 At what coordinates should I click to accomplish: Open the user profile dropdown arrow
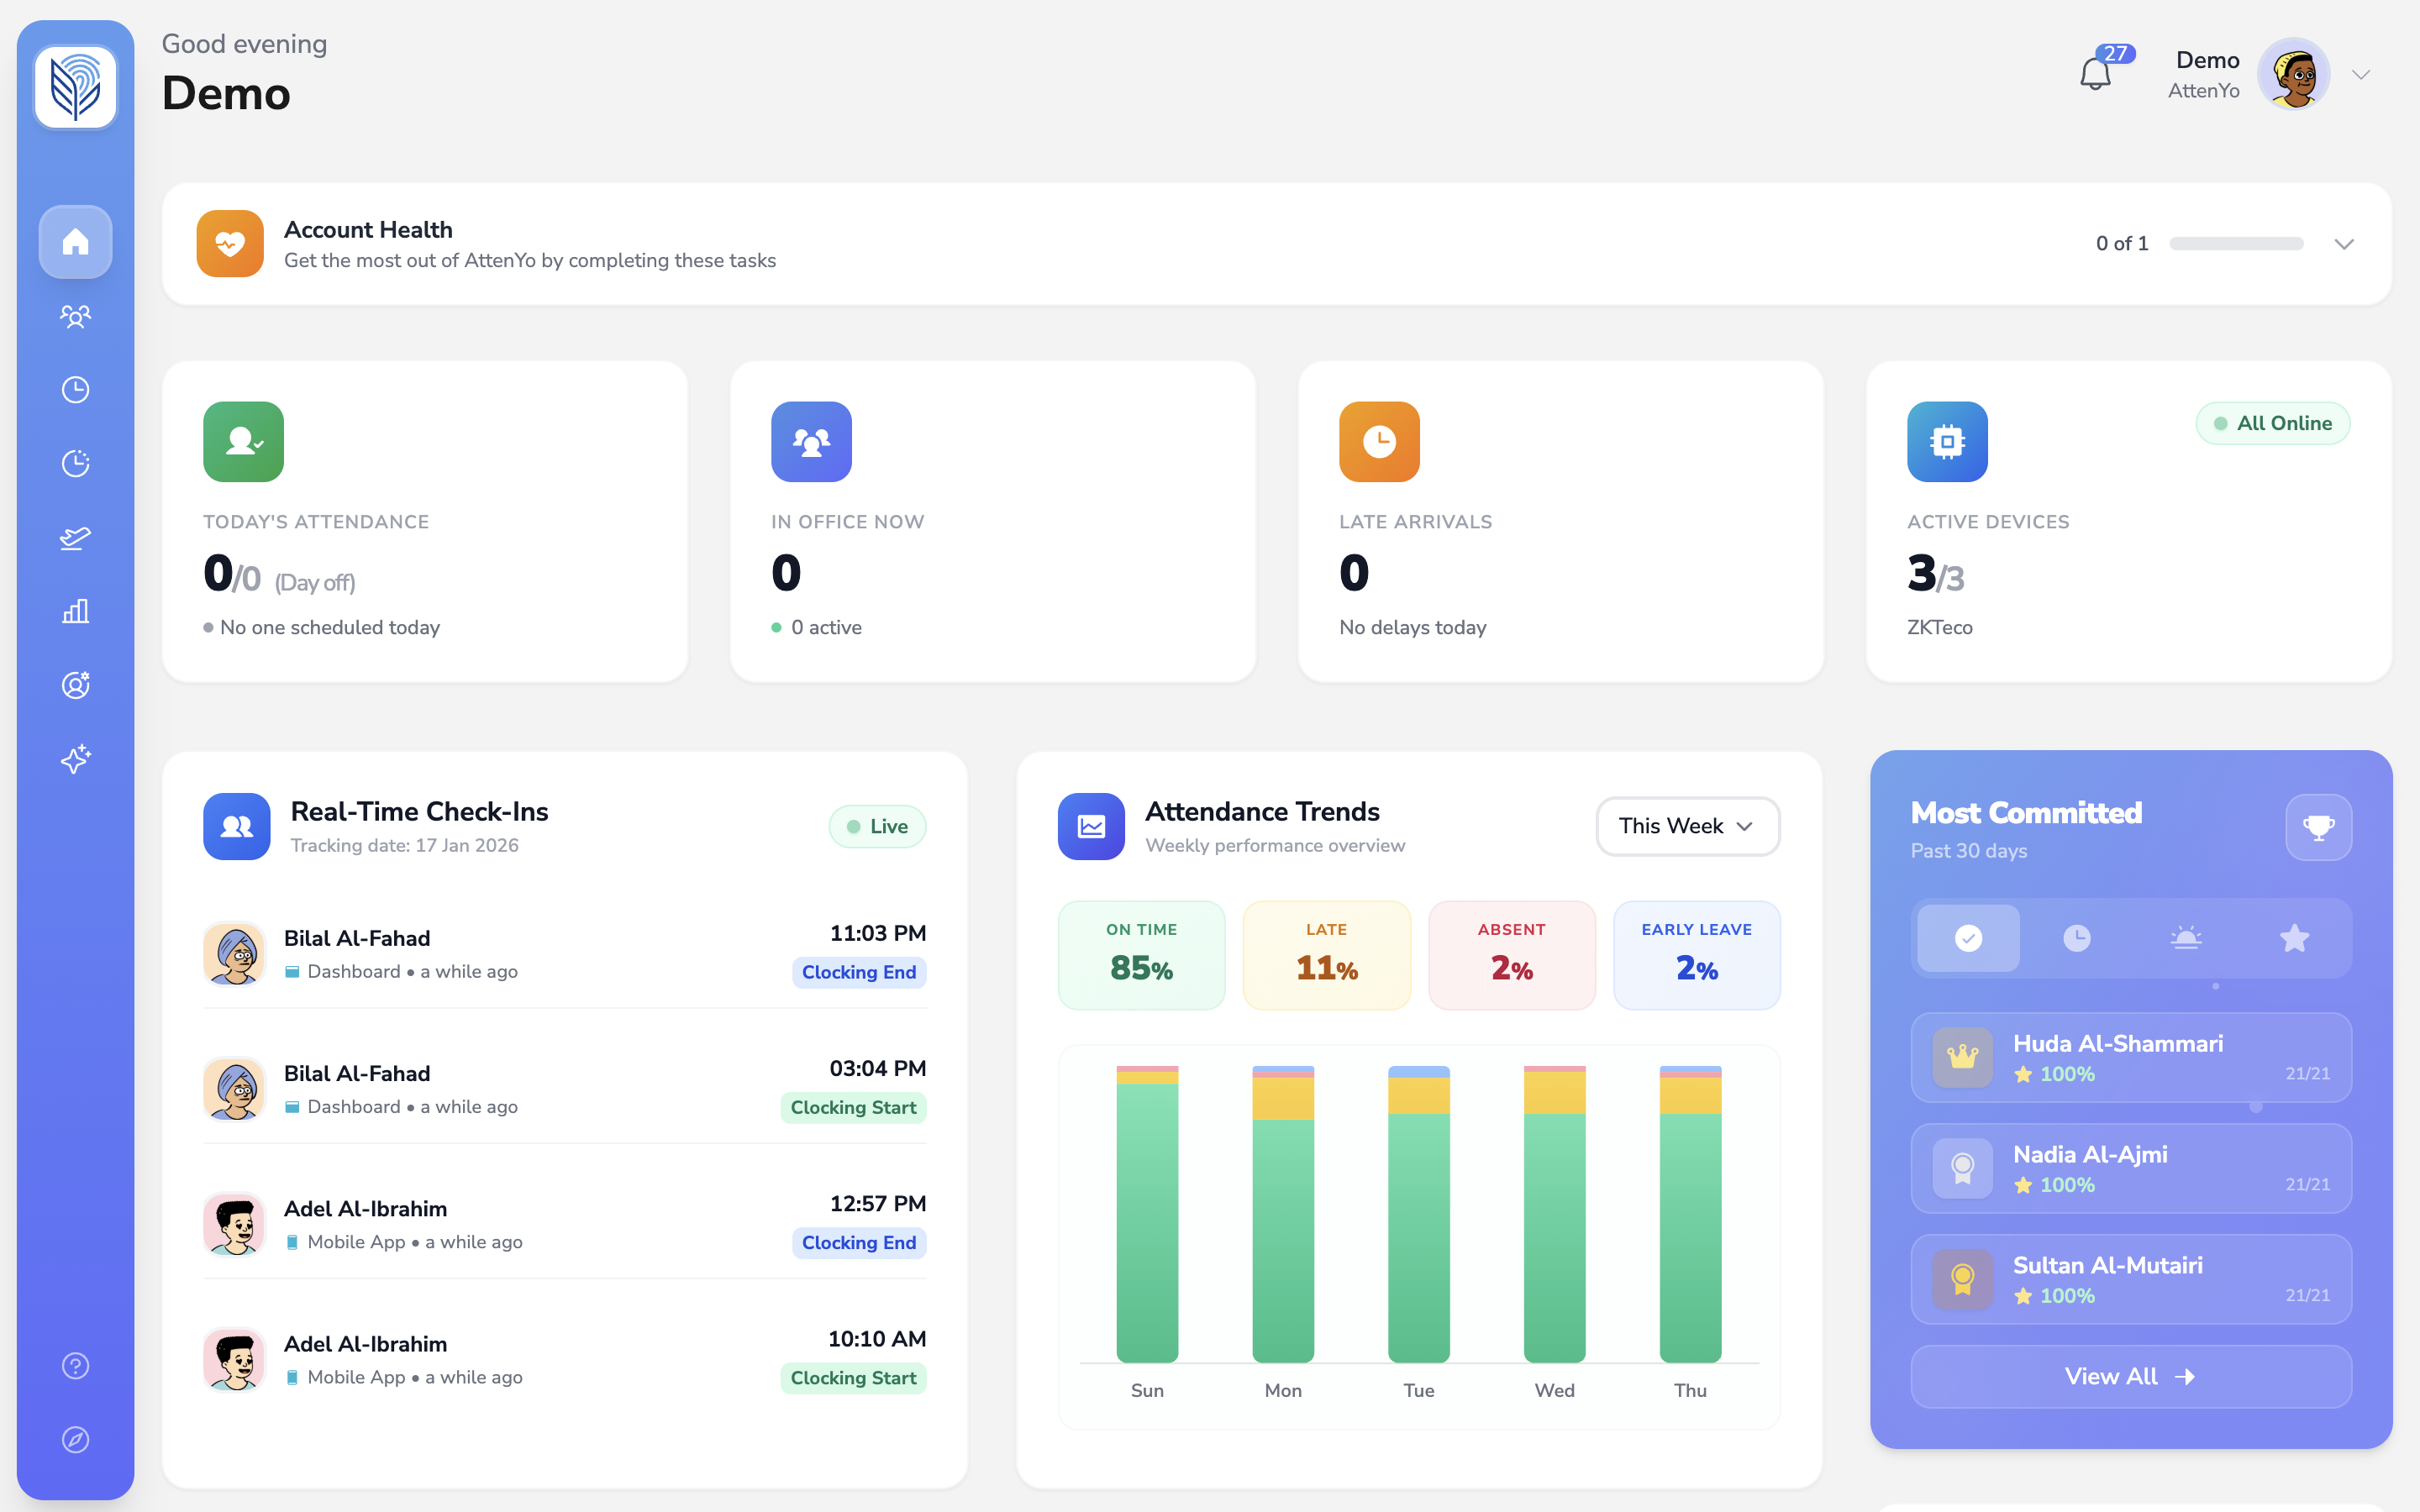point(2361,75)
